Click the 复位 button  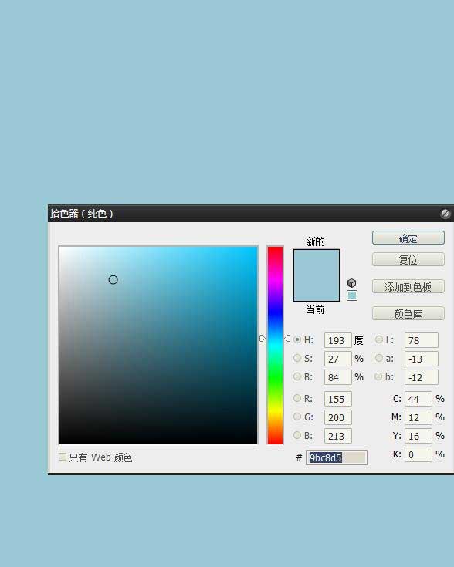(408, 260)
